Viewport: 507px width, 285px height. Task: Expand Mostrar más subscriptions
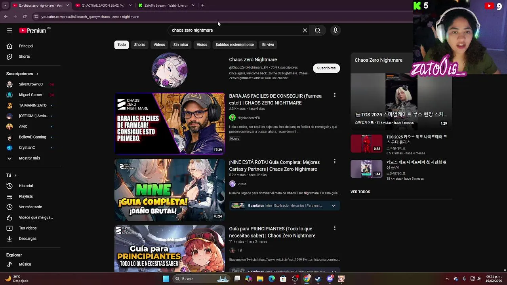click(30, 158)
